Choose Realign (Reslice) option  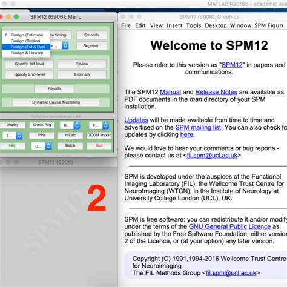[x=26, y=41]
